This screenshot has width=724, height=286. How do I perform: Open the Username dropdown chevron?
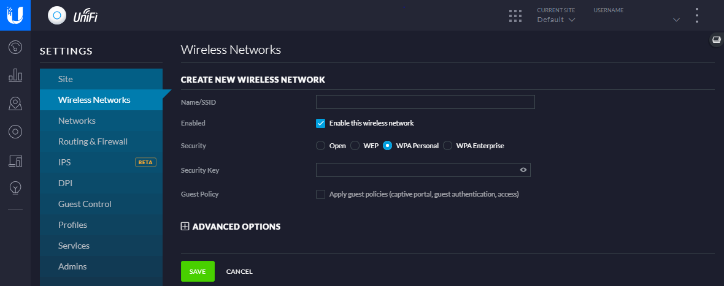[676, 20]
